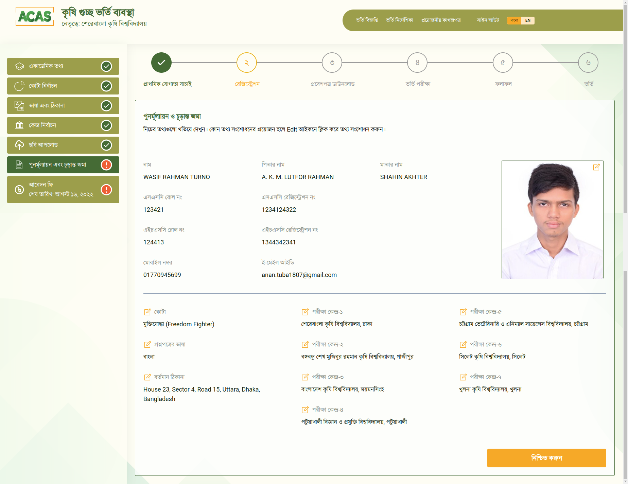Edit পরীক্ষা কেন্দ্র-৪ selection

pyautogui.click(x=305, y=410)
